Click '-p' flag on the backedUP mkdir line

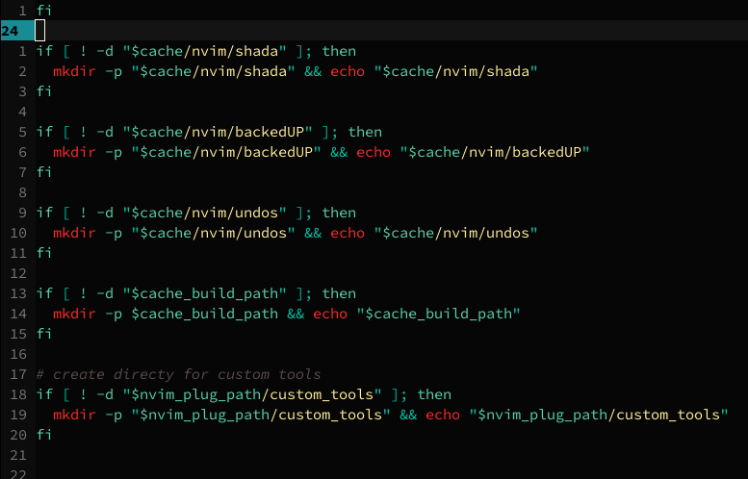click(114, 153)
